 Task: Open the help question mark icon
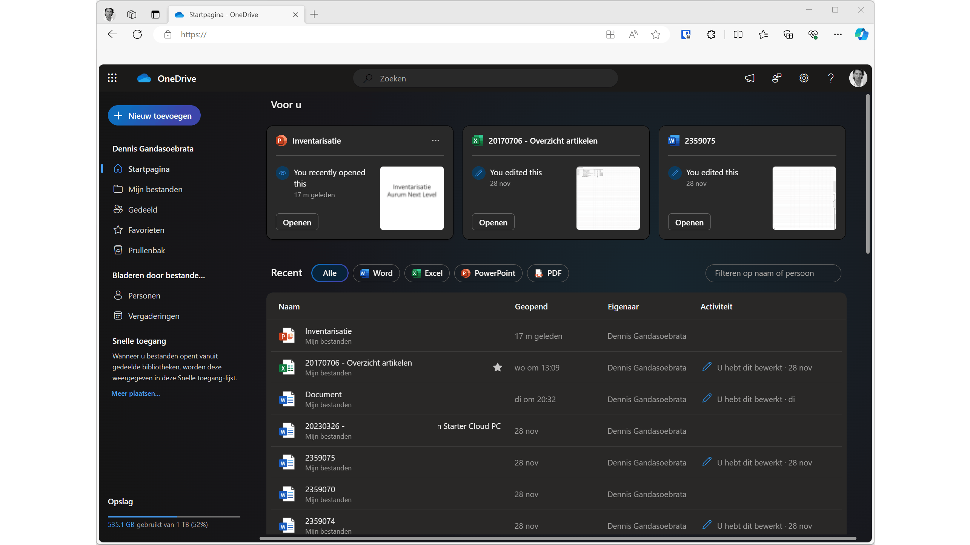(830, 78)
